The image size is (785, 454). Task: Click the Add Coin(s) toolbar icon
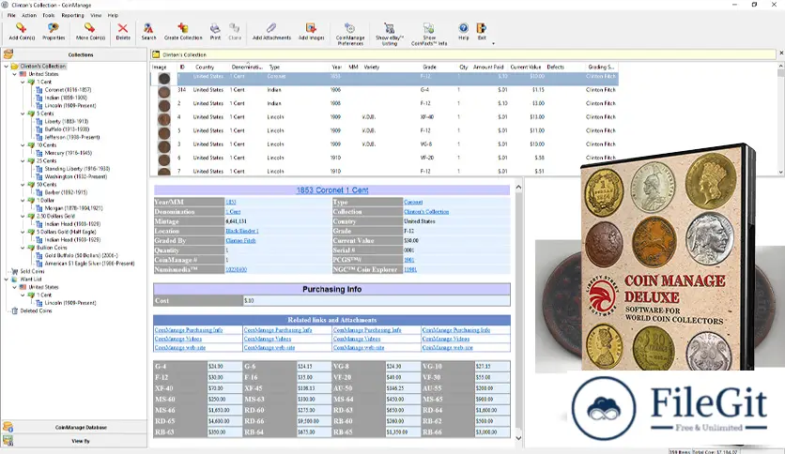[x=21, y=28]
